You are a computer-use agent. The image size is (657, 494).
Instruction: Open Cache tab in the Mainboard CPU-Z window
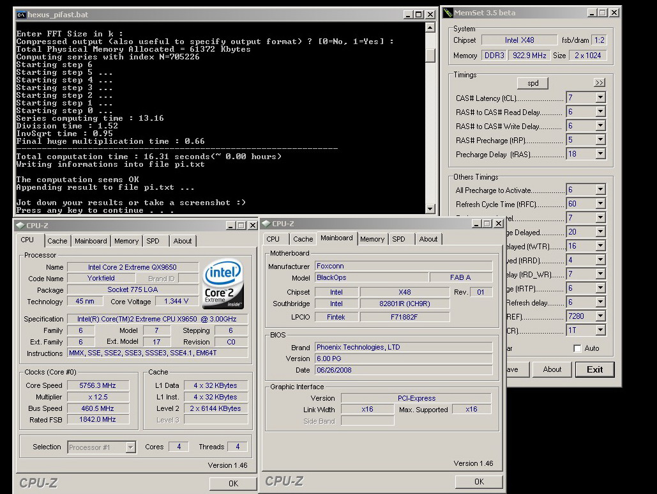tap(303, 239)
